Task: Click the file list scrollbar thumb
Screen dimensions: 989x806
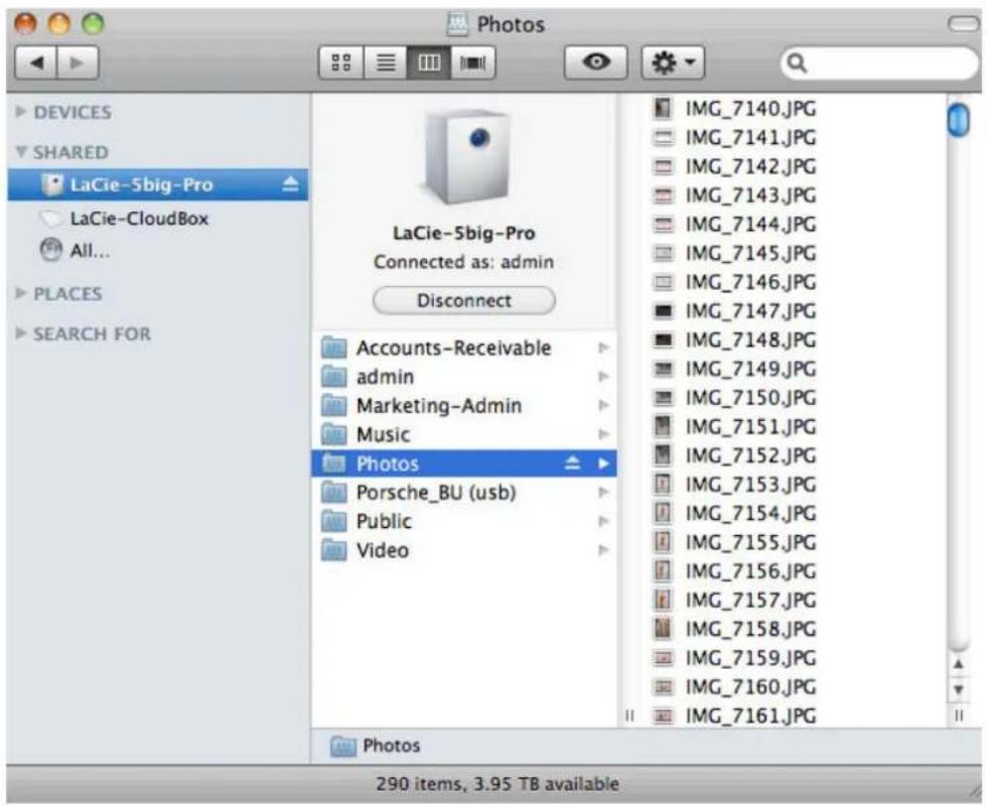Action: point(958,119)
